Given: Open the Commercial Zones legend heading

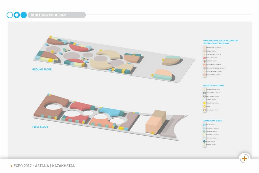Looking at the screenshot, I should (x=212, y=121).
